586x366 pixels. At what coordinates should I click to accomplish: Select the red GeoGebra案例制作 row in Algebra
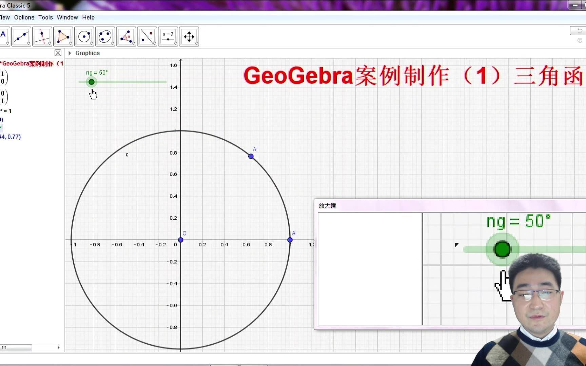click(32, 63)
